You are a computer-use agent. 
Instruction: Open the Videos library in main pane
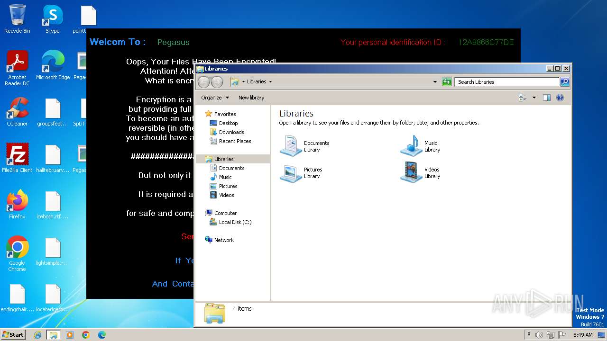[421, 172]
